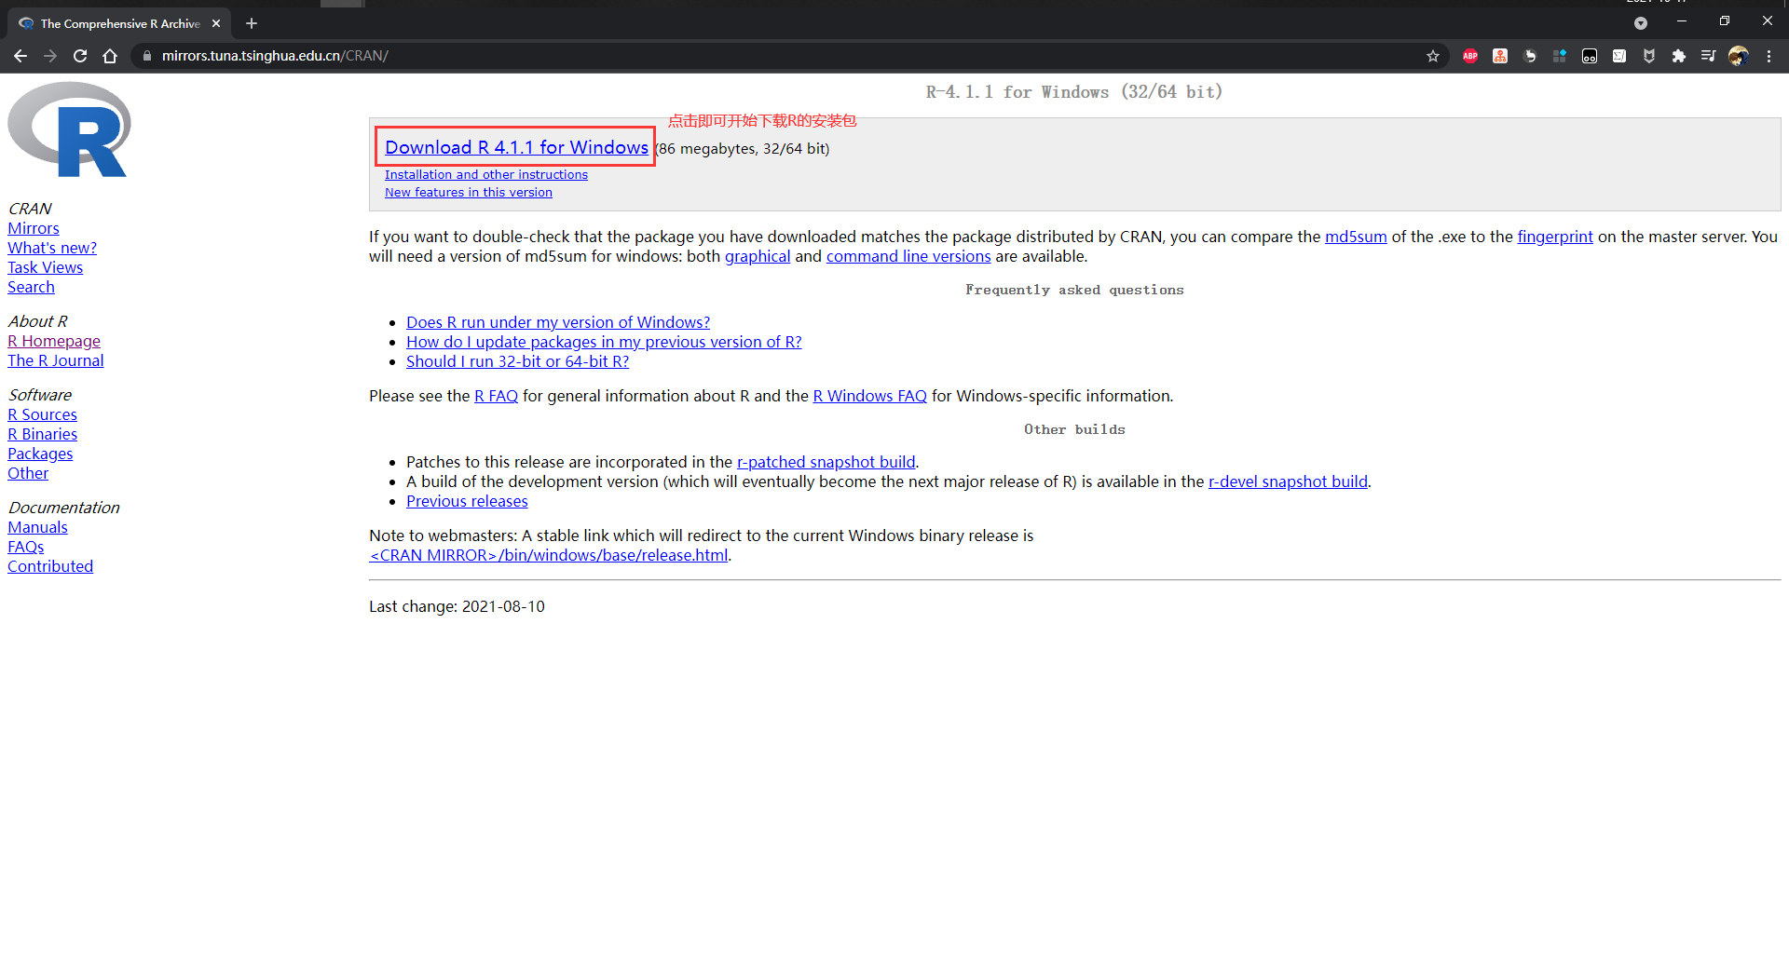
Task: Expand the tab search dropdown arrow
Action: click(1641, 23)
